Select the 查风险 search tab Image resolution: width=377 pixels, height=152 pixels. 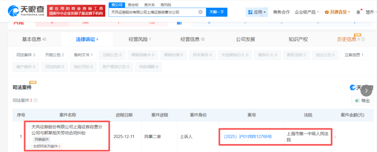[166, 5]
